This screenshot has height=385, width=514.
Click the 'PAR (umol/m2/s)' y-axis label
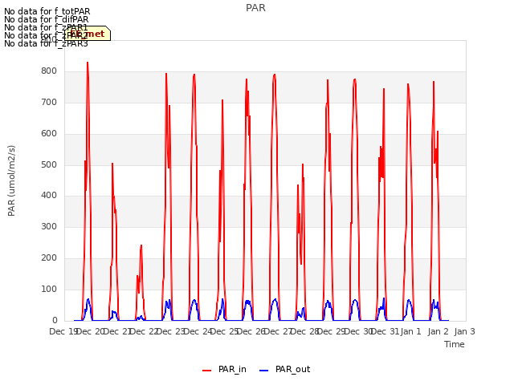pos(11,180)
